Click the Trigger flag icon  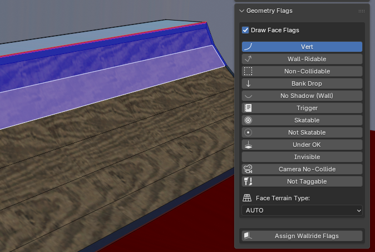[x=248, y=108]
